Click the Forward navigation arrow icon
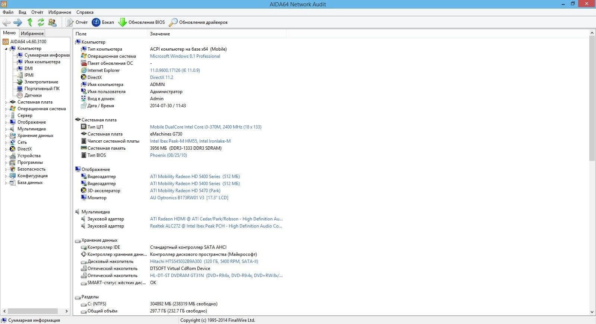Viewport: 596px width, 324px height. [x=18, y=22]
